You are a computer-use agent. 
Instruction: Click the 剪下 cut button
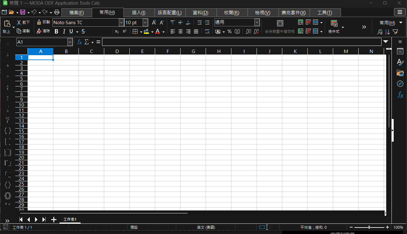(x=23, y=23)
